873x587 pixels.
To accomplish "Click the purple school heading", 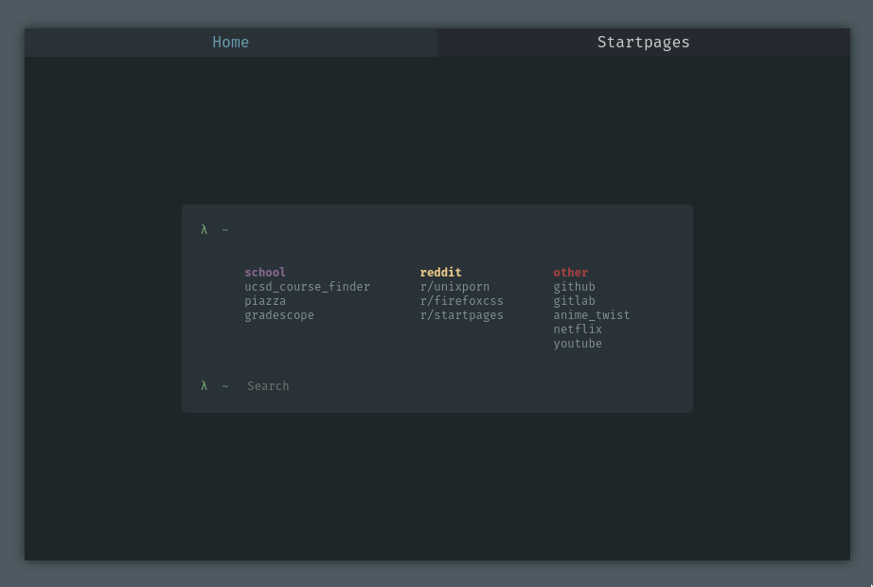I will point(265,273).
